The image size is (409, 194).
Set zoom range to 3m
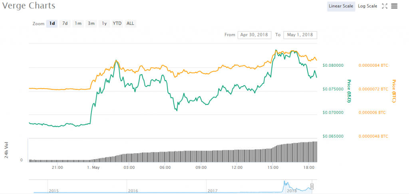pos(91,24)
